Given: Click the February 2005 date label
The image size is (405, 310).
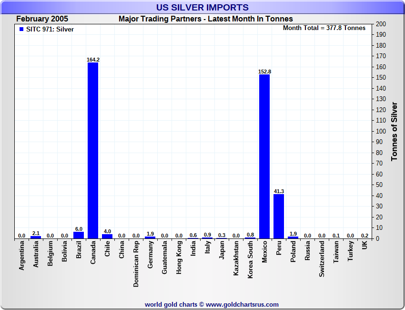Looking at the screenshot, I should 42,19.
